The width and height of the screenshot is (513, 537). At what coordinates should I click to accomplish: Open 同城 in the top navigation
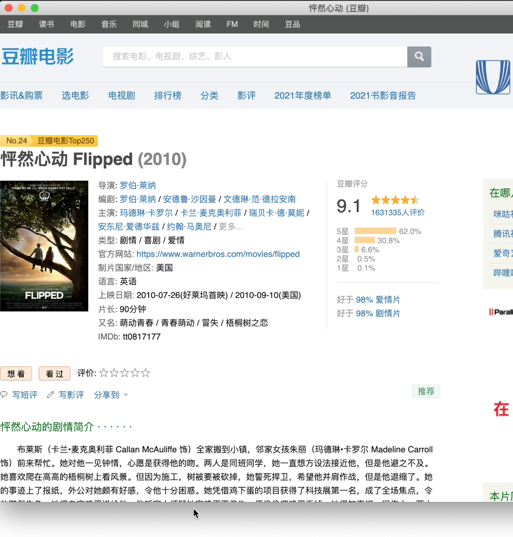coord(141,24)
